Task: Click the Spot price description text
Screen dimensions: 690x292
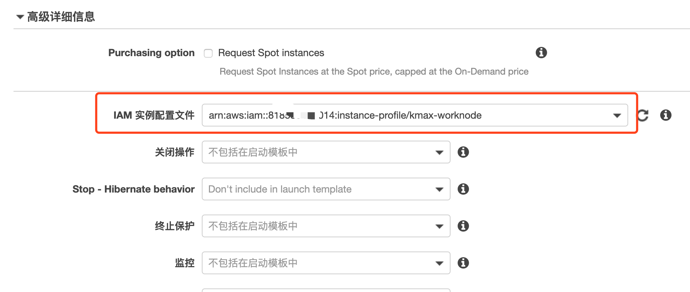Action: tap(374, 72)
